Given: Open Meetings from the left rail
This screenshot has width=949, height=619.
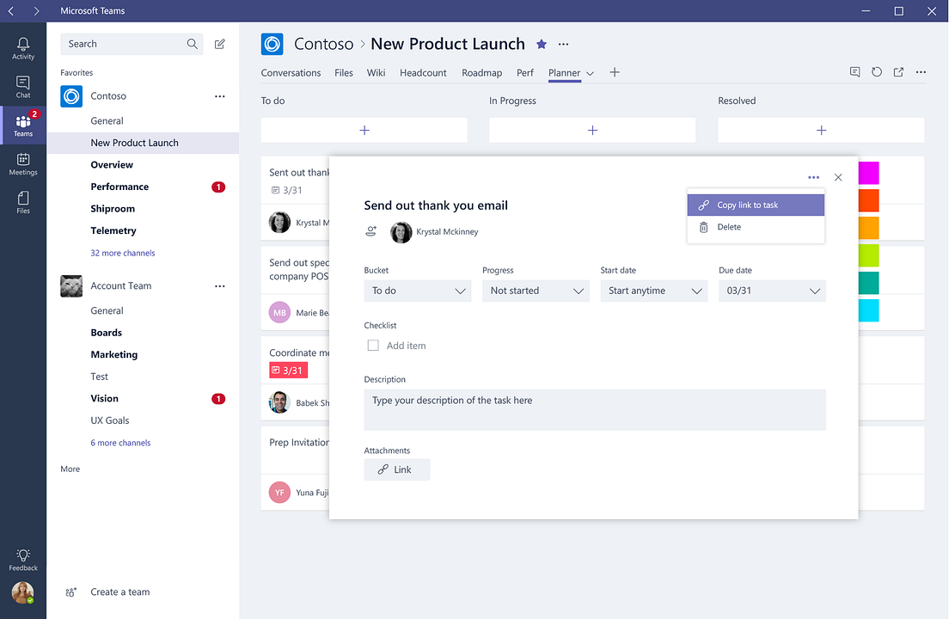Looking at the screenshot, I should click(x=22, y=162).
